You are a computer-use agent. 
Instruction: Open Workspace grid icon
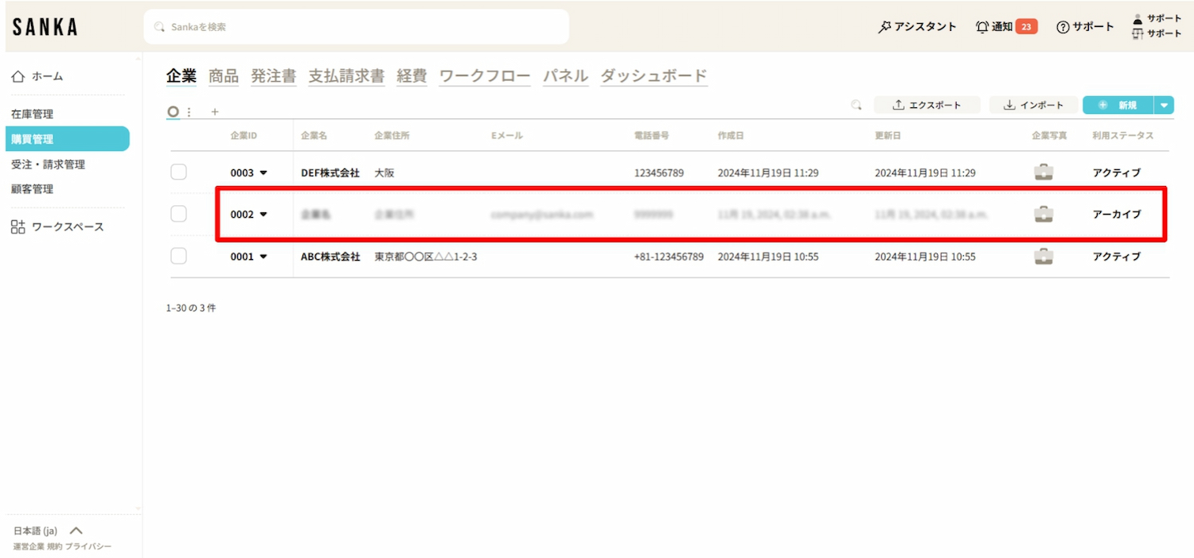[18, 227]
